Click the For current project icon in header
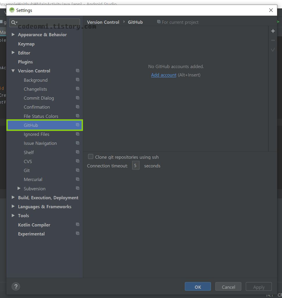Screen dimensions: 282x298 [159, 22]
